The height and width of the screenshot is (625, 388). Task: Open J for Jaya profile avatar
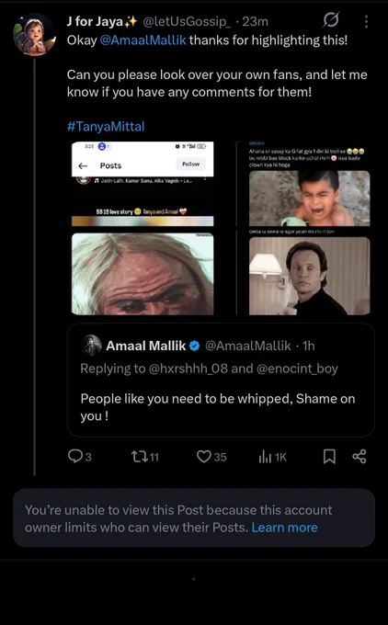(35, 35)
